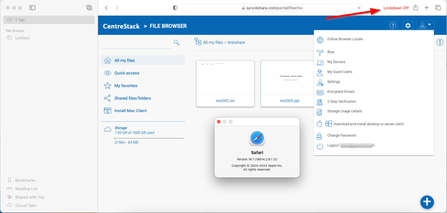Click the Safari privacy shield icon
This screenshot has height=213, width=447.
[x=175, y=8]
